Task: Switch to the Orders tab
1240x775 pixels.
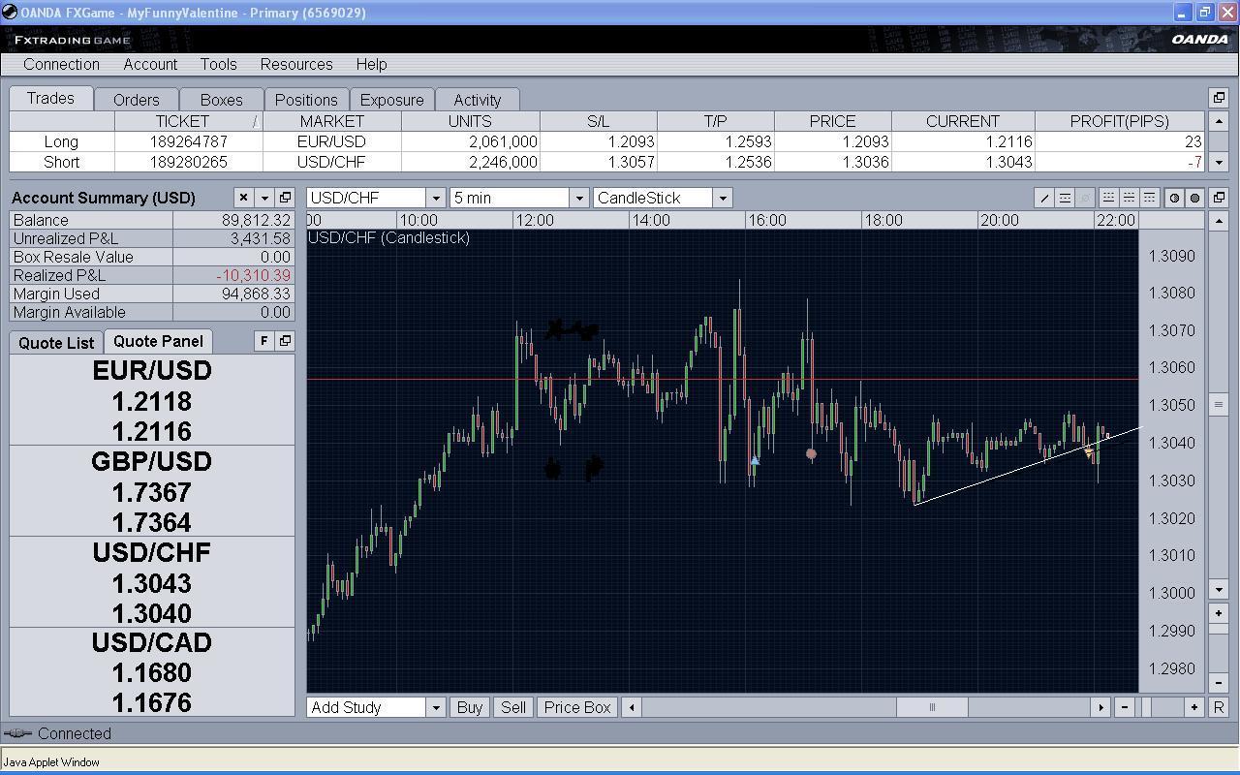Action: click(x=136, y=100)
